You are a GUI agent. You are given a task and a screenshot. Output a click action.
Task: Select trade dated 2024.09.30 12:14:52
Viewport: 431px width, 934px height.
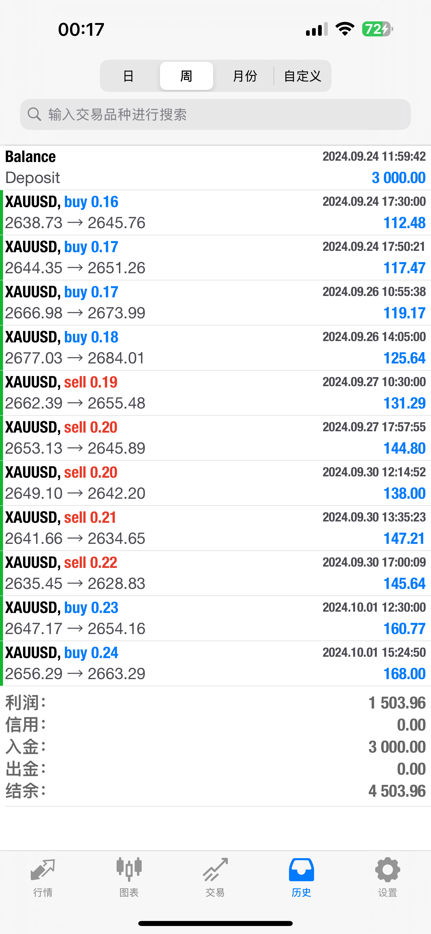215,483
